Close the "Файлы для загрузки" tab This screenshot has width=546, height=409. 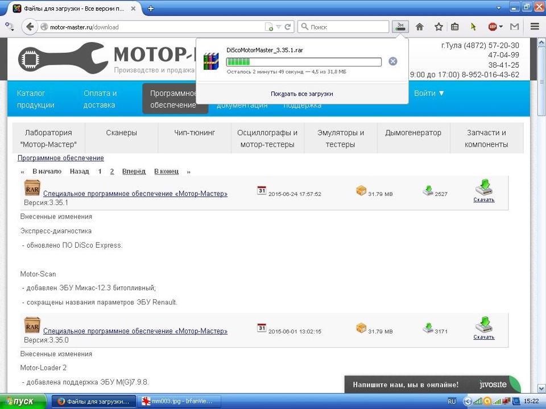pos(133,9)
